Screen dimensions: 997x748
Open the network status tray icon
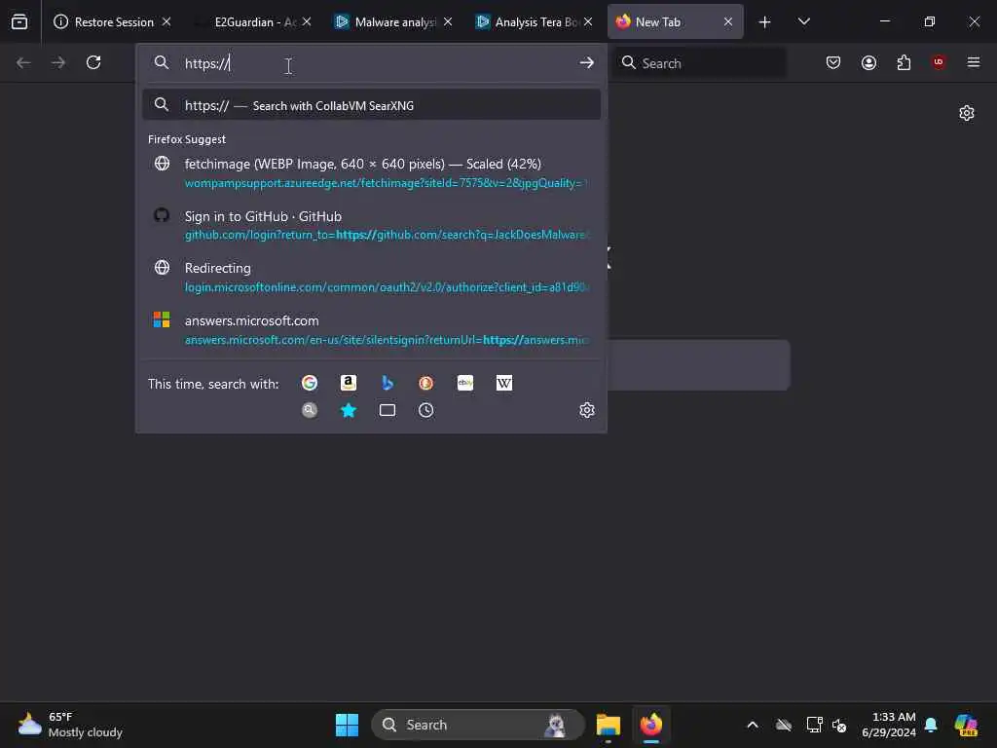[814, 725]
